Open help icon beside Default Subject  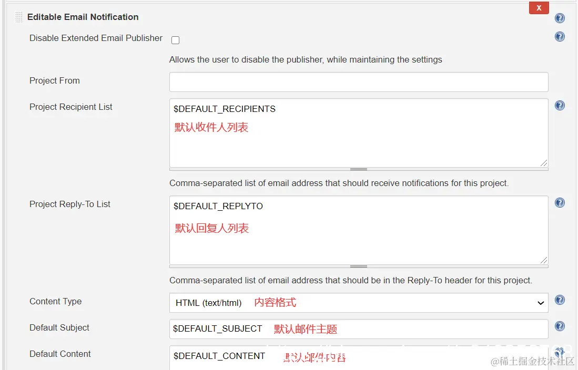pyautogui.click(x=560, y=326)
